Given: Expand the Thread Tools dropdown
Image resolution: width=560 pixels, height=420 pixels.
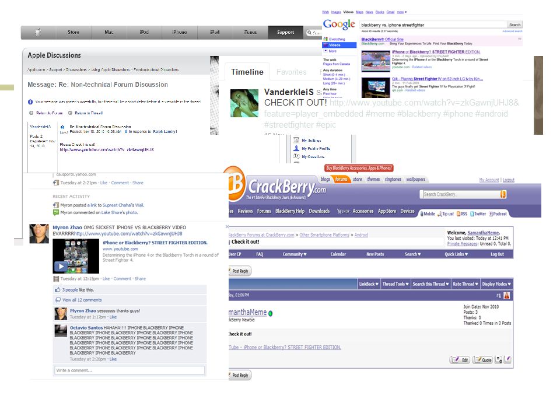Looking at the screenshot, I should [395, 284].
